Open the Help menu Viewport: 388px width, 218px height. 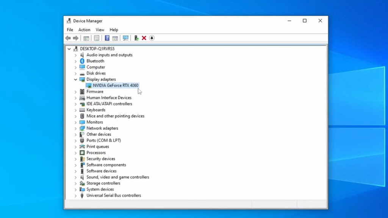(x=114, y=30)
